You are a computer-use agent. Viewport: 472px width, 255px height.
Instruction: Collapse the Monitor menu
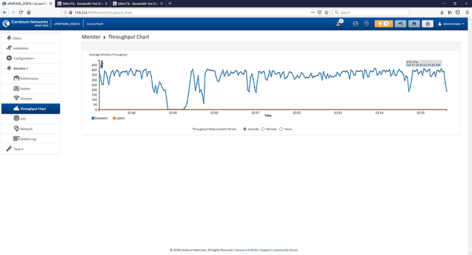click(31, 68)
